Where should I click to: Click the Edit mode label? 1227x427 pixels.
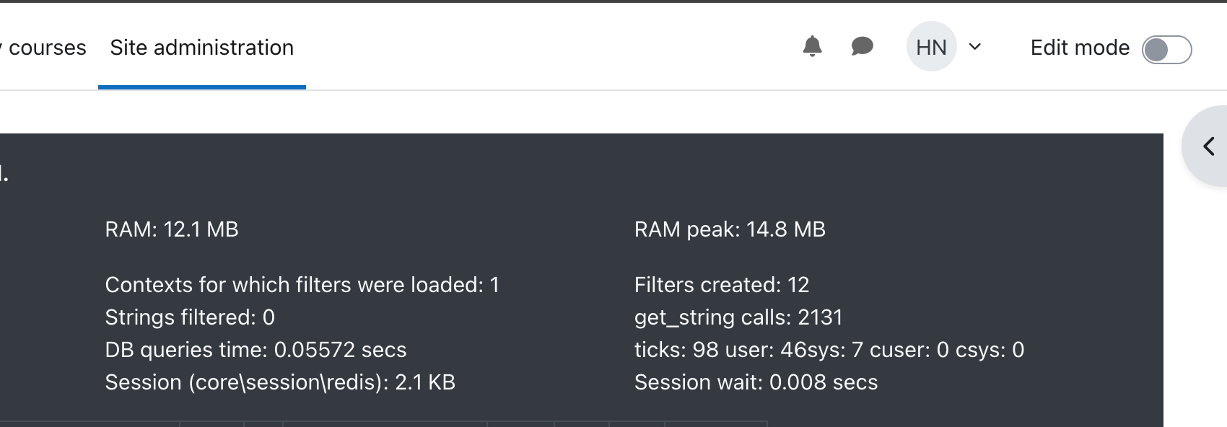(x=1080, y=48)
